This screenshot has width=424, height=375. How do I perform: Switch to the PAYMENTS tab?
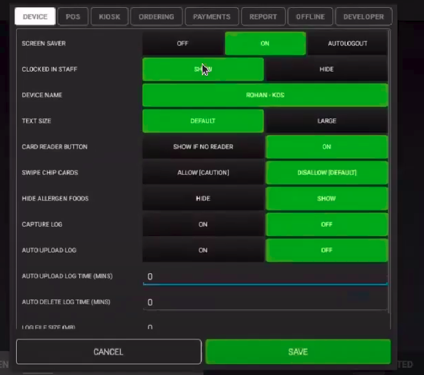(x=212, y=17)
